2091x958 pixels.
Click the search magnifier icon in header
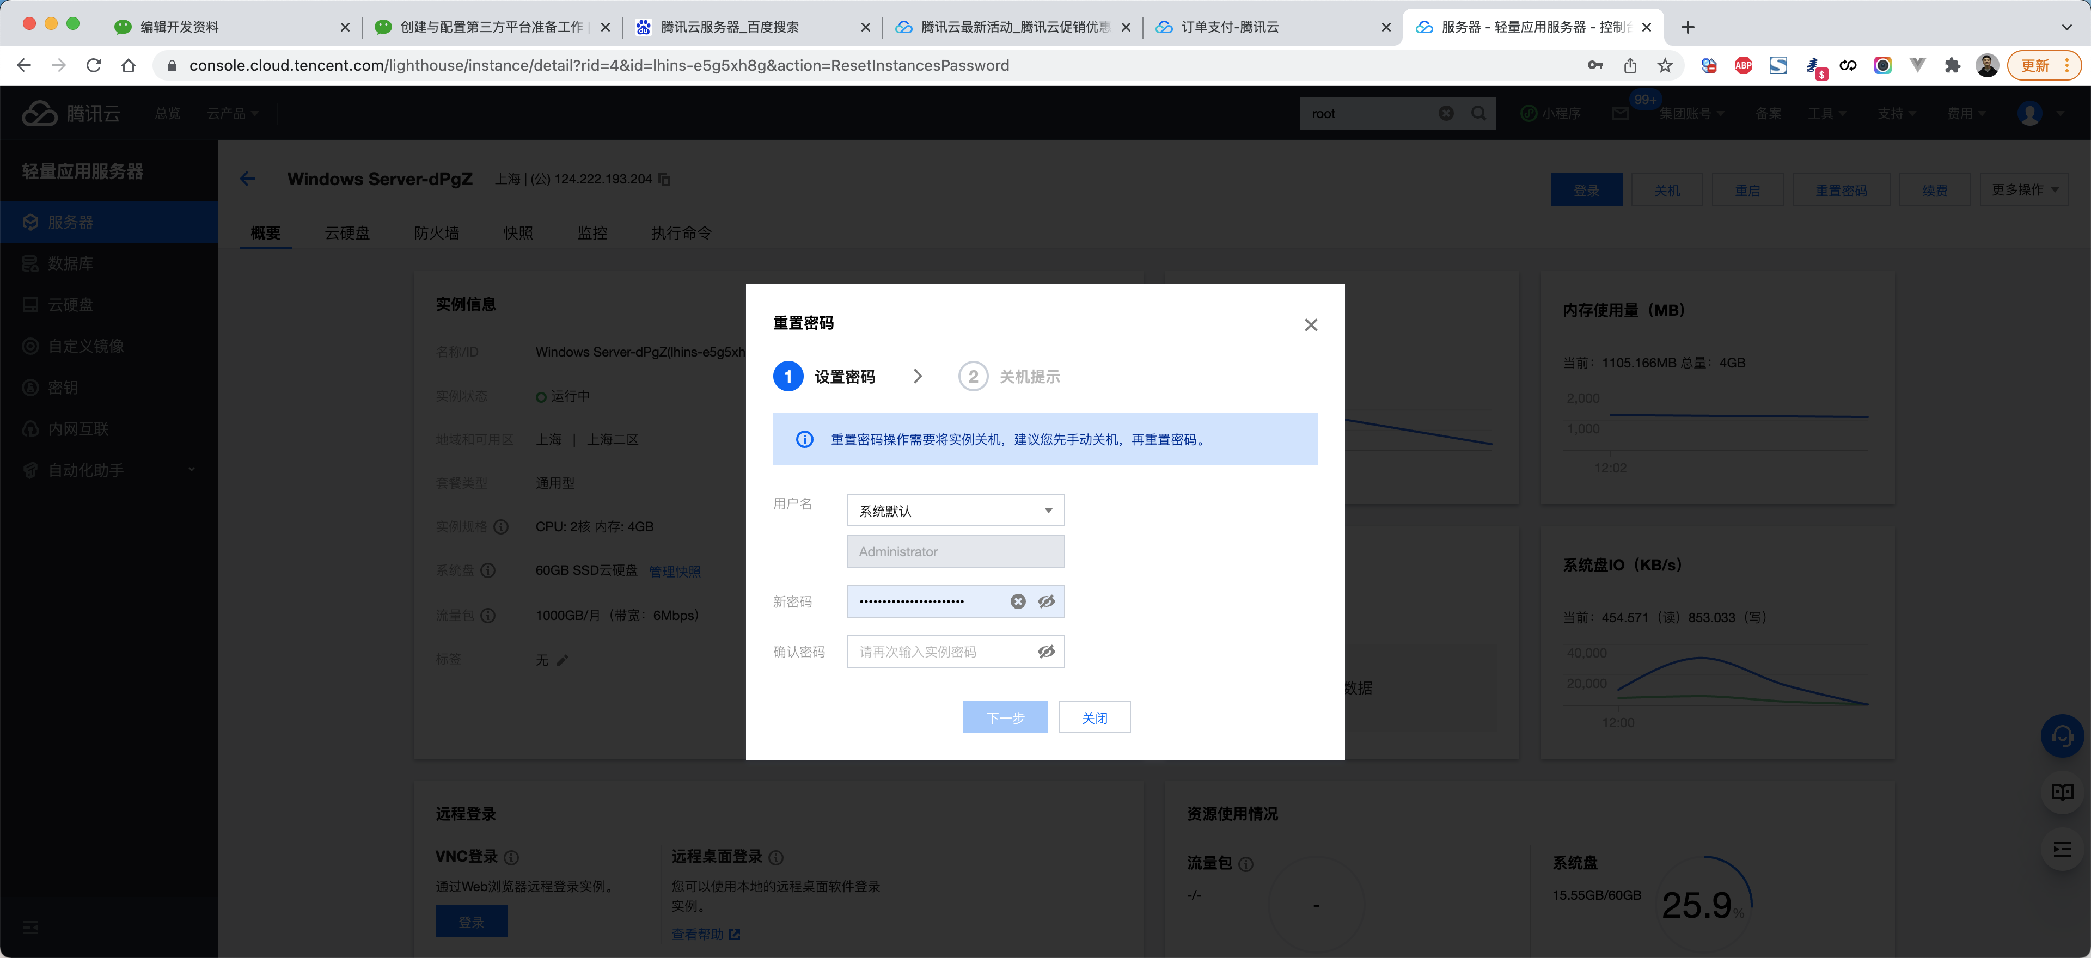tap(1478, 114)
